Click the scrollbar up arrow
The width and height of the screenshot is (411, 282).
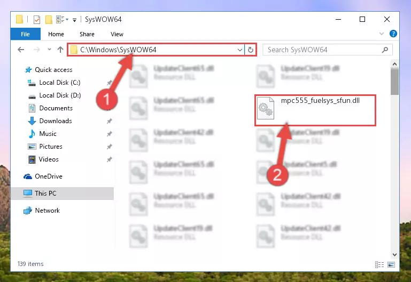tap(394, 64)
